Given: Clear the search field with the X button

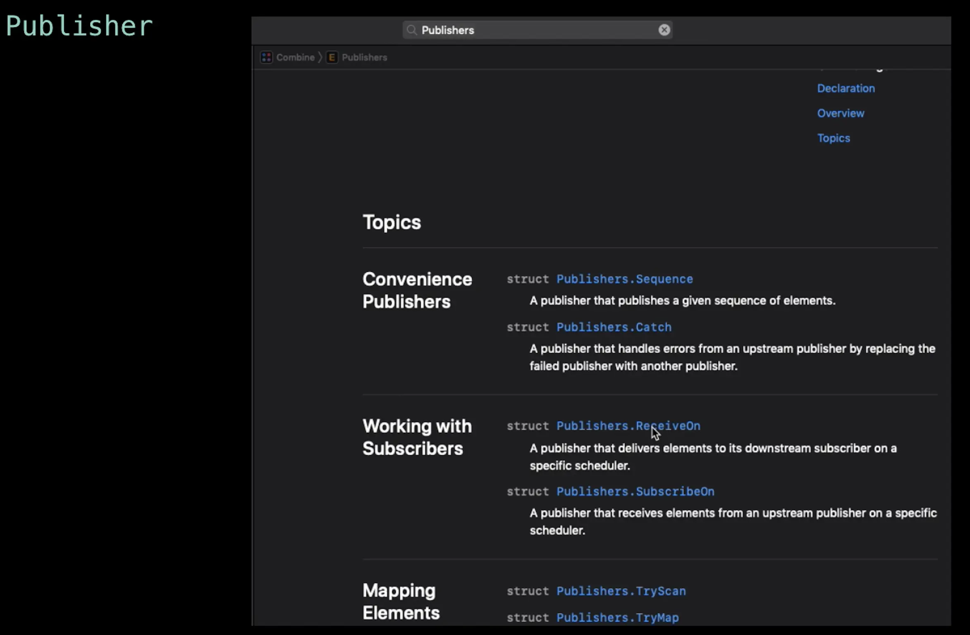Looking at the screenshot, I should tap(664, 30).
